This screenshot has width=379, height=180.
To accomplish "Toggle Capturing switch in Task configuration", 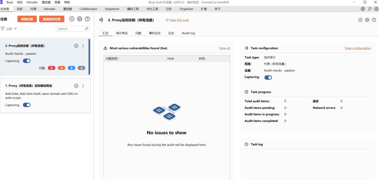I will point(268,77).
